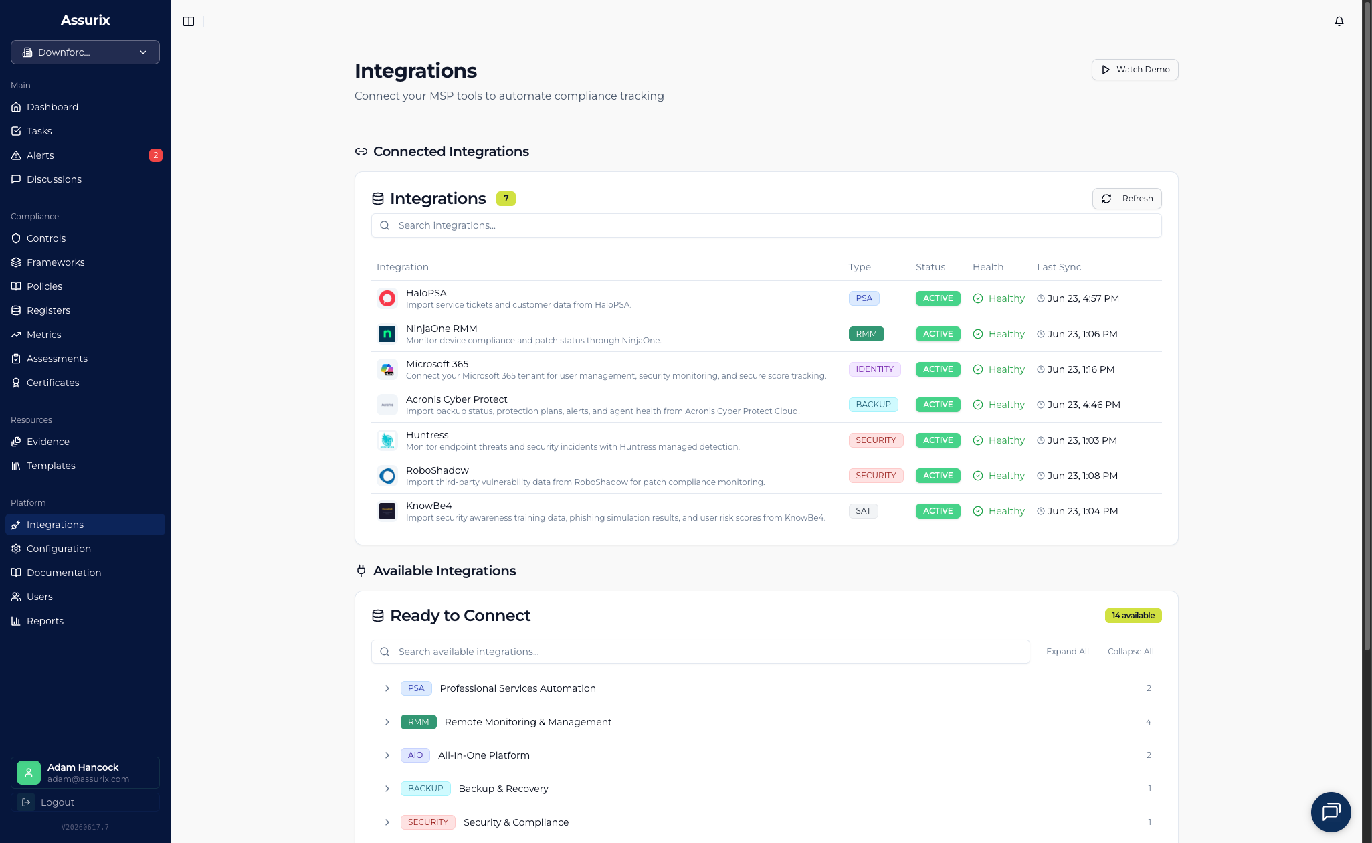Click the NinjaOne RMM logo icon

click(387, 334)
